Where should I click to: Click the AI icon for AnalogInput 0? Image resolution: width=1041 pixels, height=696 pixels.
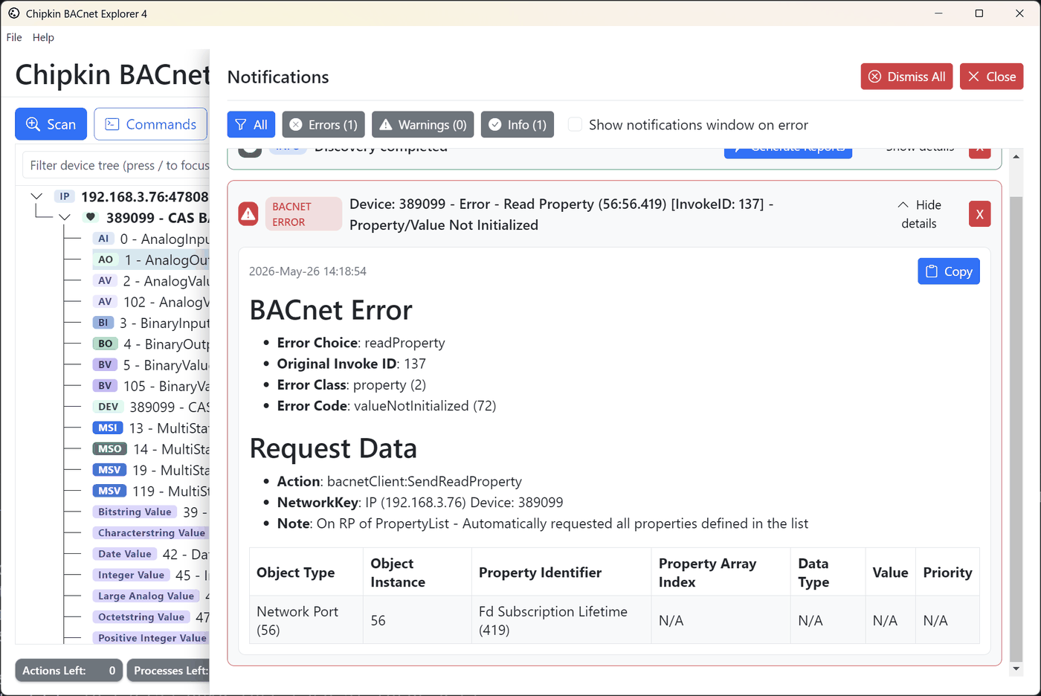(103, 239)
